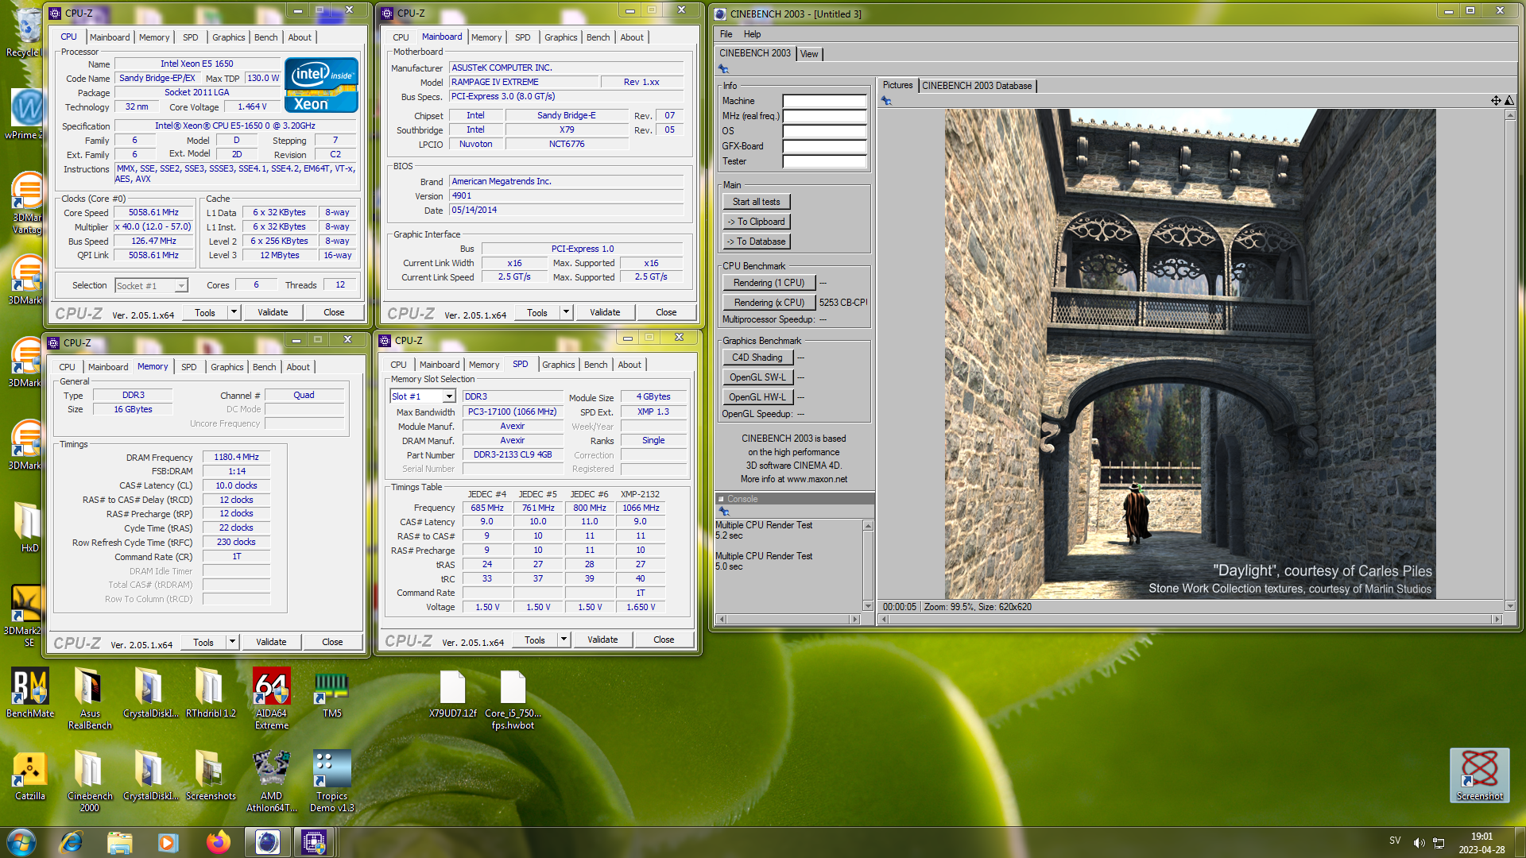Open TM5 memory test shortcut
Image resolution: width=1526 pixels, height=858 pixels.
(331, 693)
